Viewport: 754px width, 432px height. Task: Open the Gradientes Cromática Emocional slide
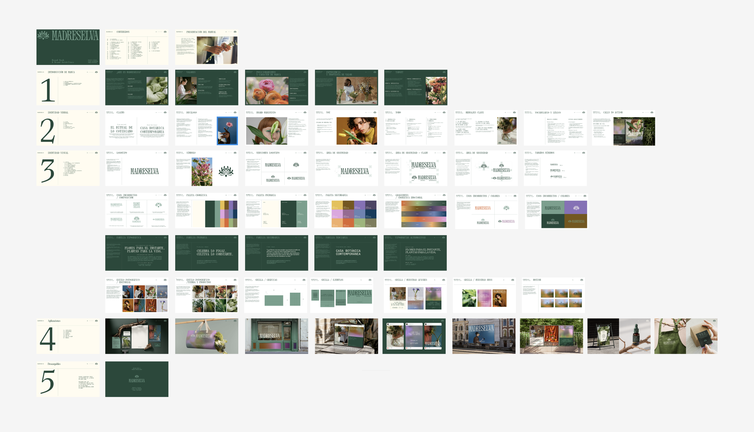click(x=415, y=211)
